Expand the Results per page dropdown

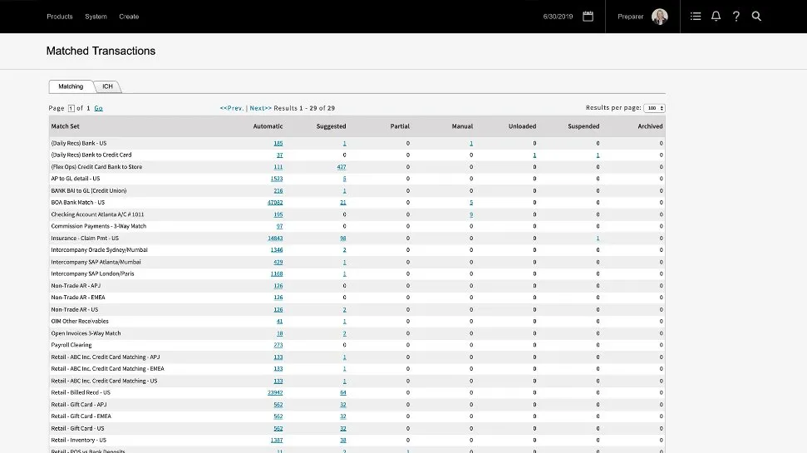(x=654, y=108)
